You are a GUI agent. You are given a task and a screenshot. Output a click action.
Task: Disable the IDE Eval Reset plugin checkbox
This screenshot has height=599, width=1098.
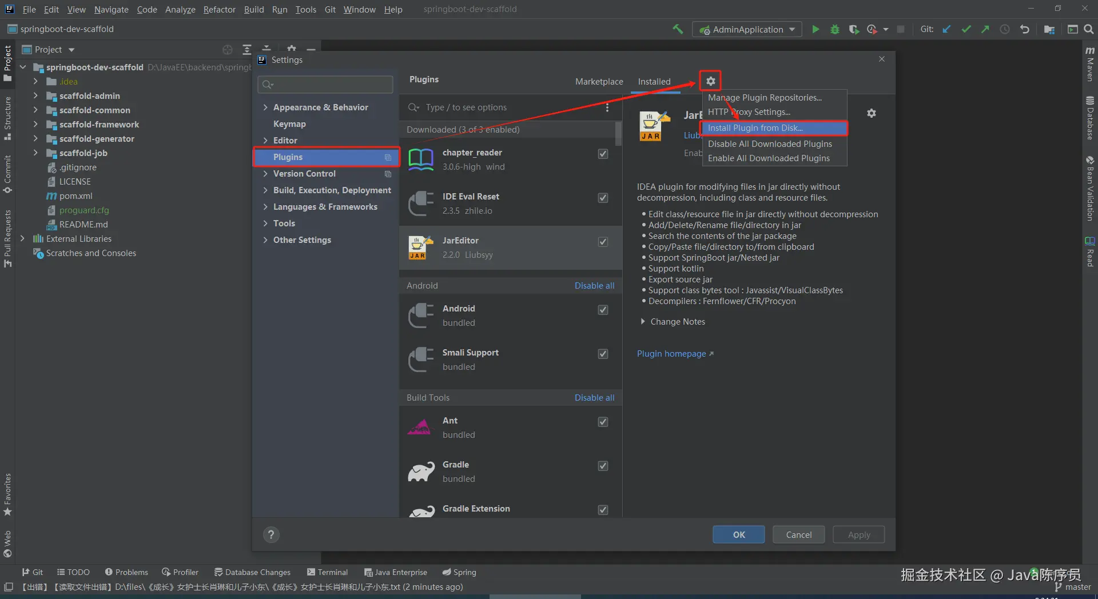pos(603,198)
